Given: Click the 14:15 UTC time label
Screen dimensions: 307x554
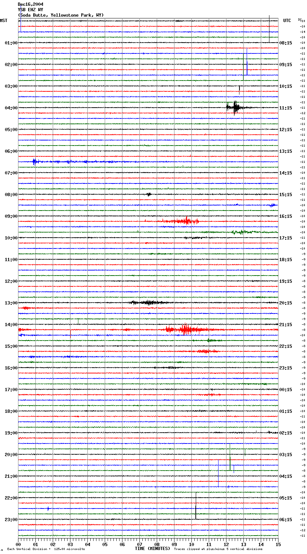Looking at the screenshot, I should pyautogui.click(x=286, y=173).
